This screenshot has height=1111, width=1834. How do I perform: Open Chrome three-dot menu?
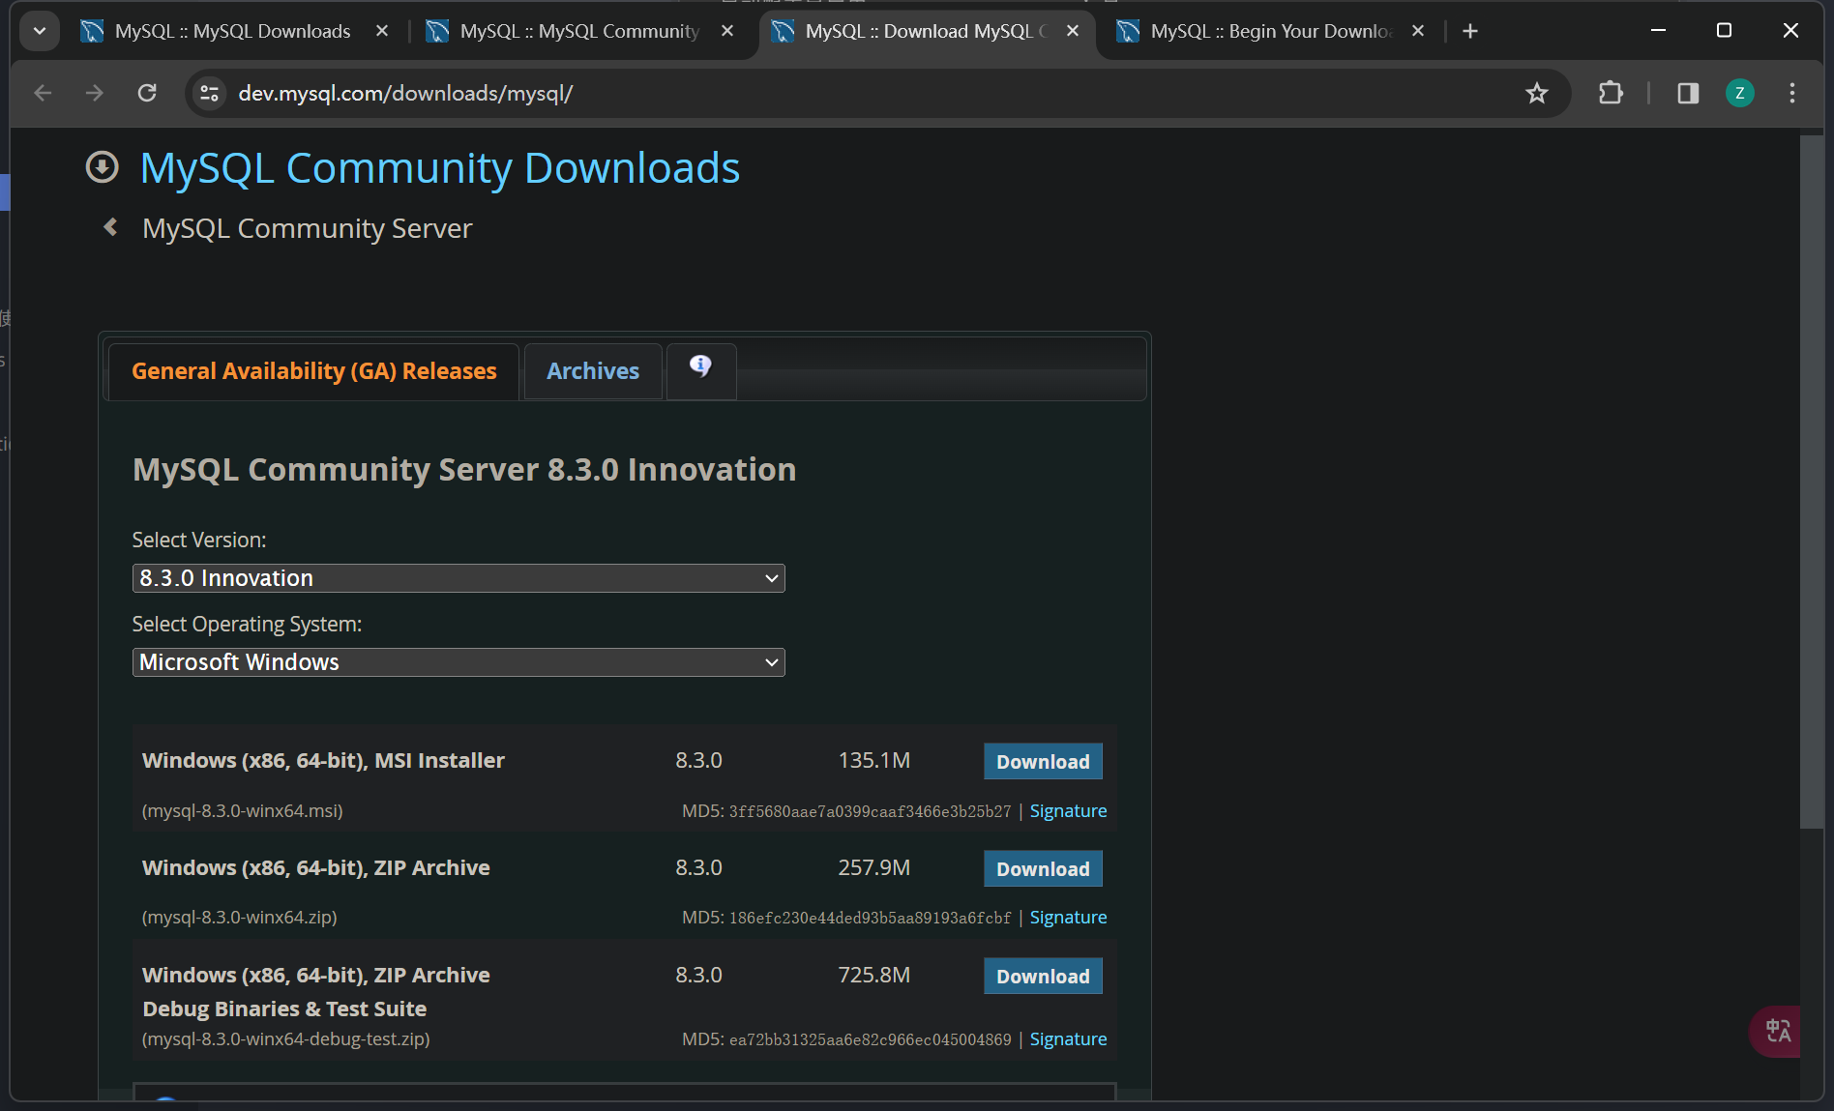point(1792,93)
